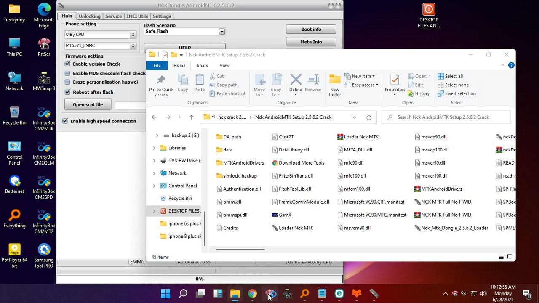Viewport: 539px width, 303px height.
Task: Click the Refresh address bar button
Action: (369, 117)
